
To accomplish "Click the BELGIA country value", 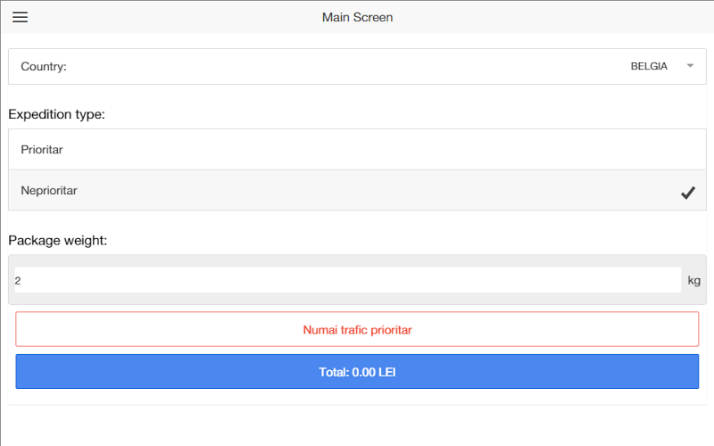I will click(x=649, y=67).
